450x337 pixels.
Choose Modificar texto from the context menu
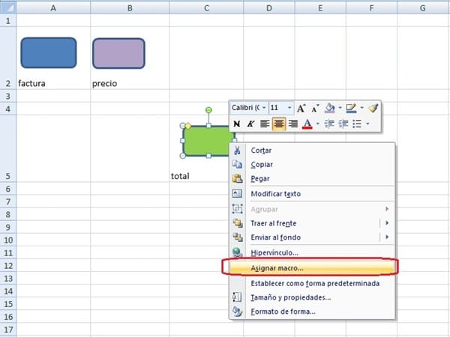click(x=312, y=194)
